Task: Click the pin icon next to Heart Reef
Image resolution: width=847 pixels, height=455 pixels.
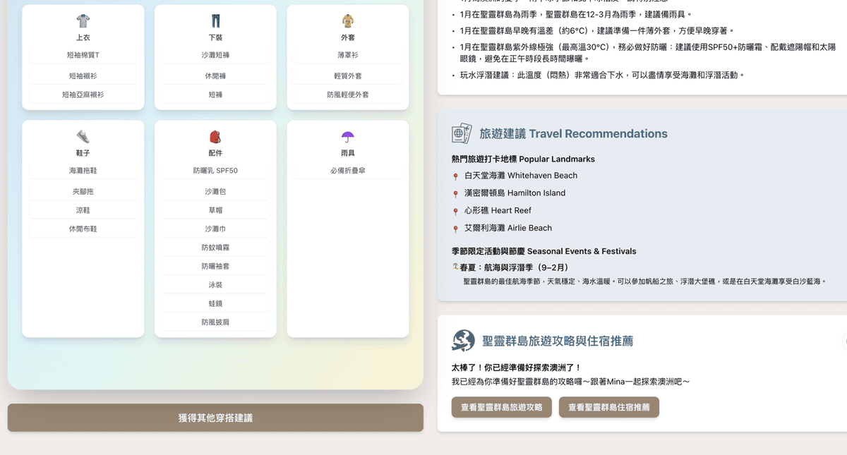Action: click(455, 212)
